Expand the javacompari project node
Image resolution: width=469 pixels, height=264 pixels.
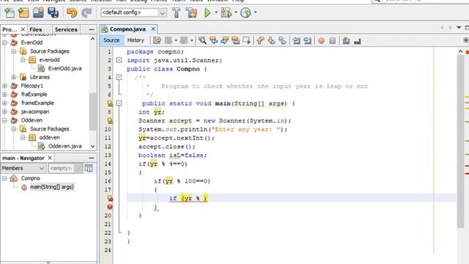click(x=5, y=111)
